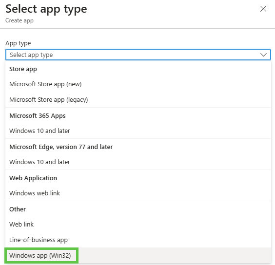
Task: Click the Other group header
Action: 18,209
